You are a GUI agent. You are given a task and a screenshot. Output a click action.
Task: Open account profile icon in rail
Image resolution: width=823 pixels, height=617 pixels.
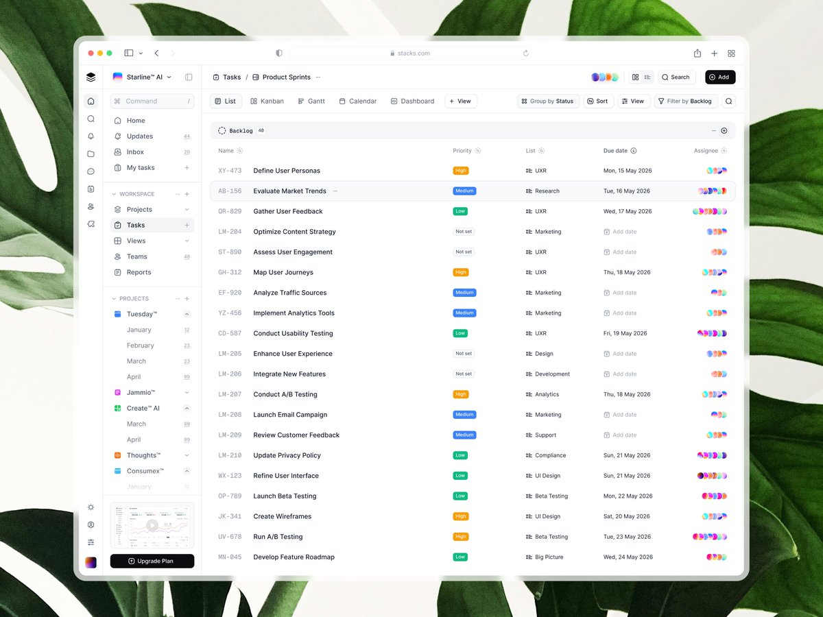tap(91, 525)
